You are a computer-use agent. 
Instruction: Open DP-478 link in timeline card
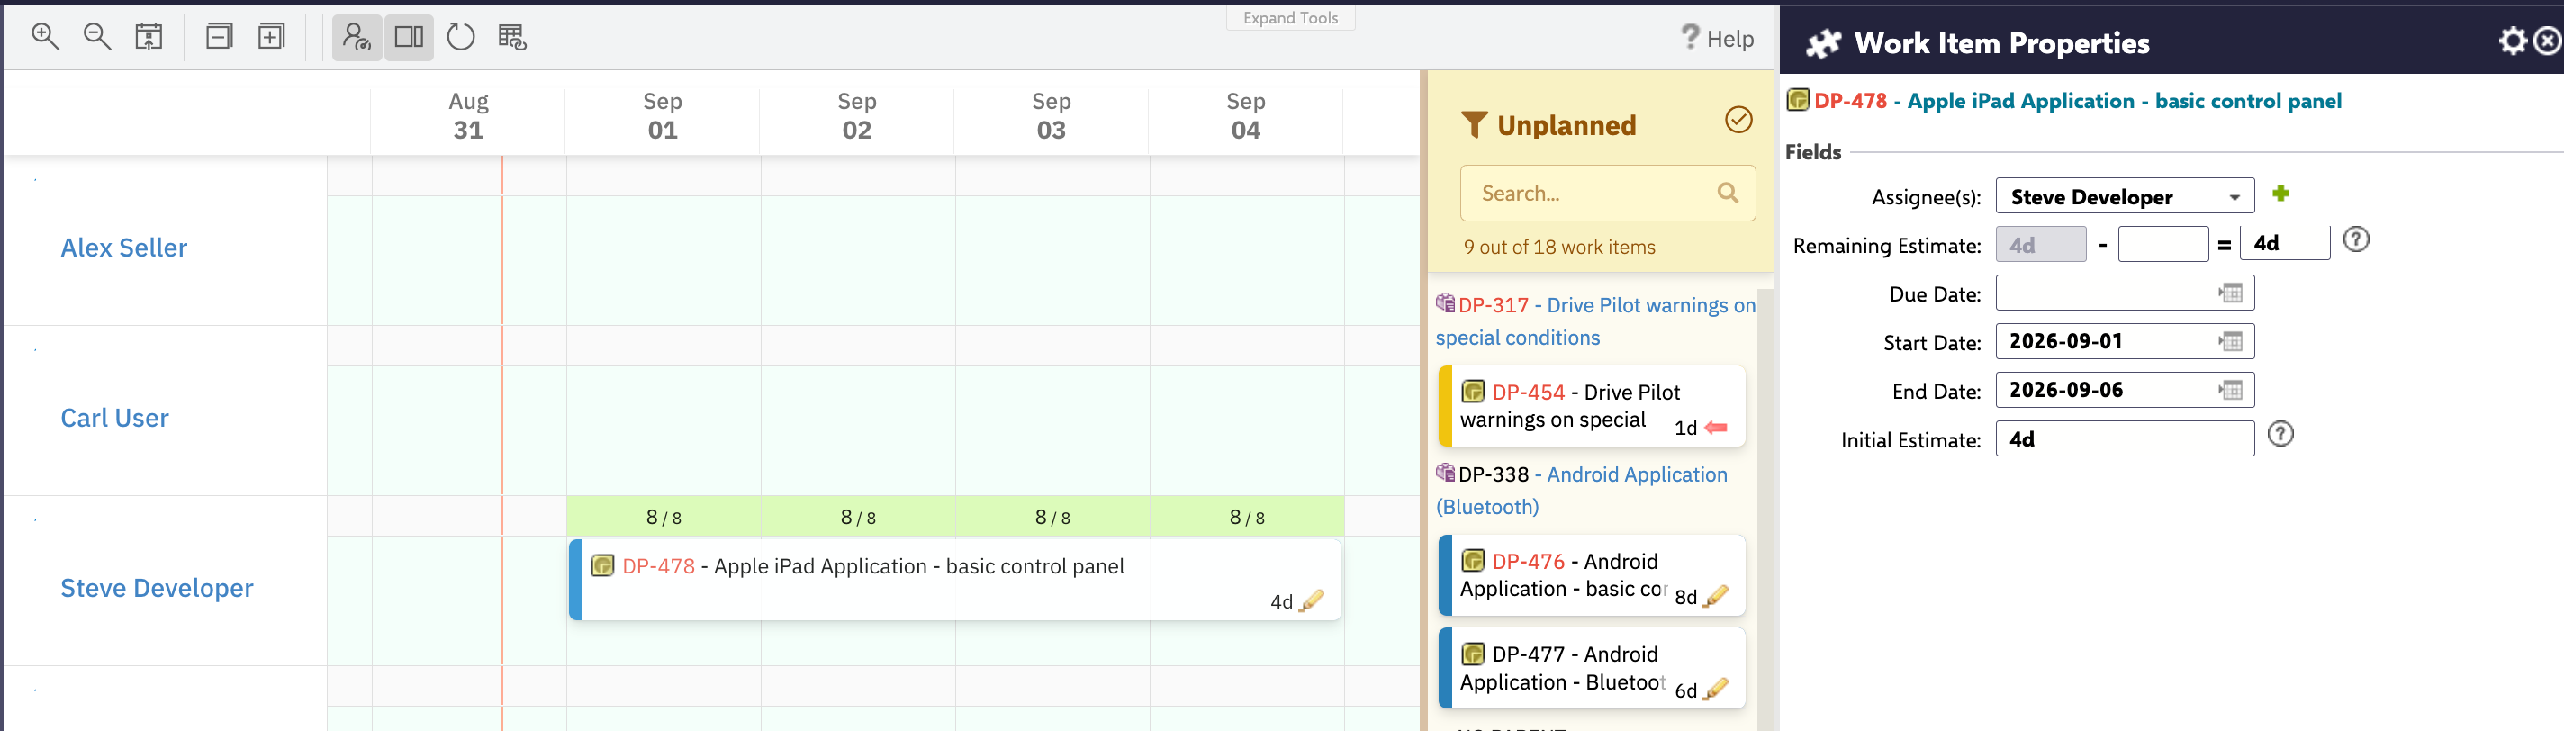[658, 565]
